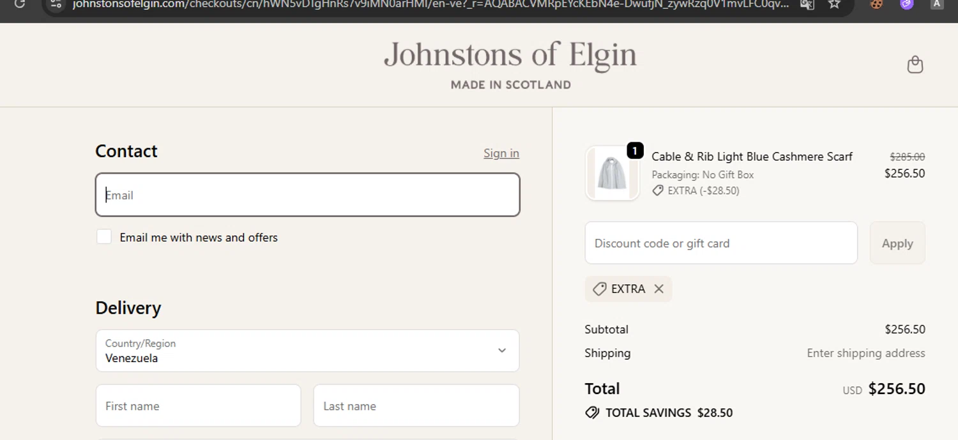Click the browser address bar URL

pos(431,4)
